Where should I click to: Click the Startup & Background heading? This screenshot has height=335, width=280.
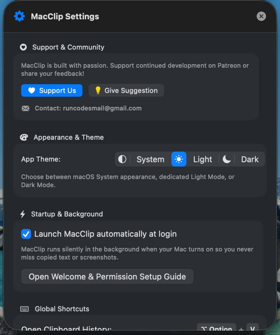point(67,214)
